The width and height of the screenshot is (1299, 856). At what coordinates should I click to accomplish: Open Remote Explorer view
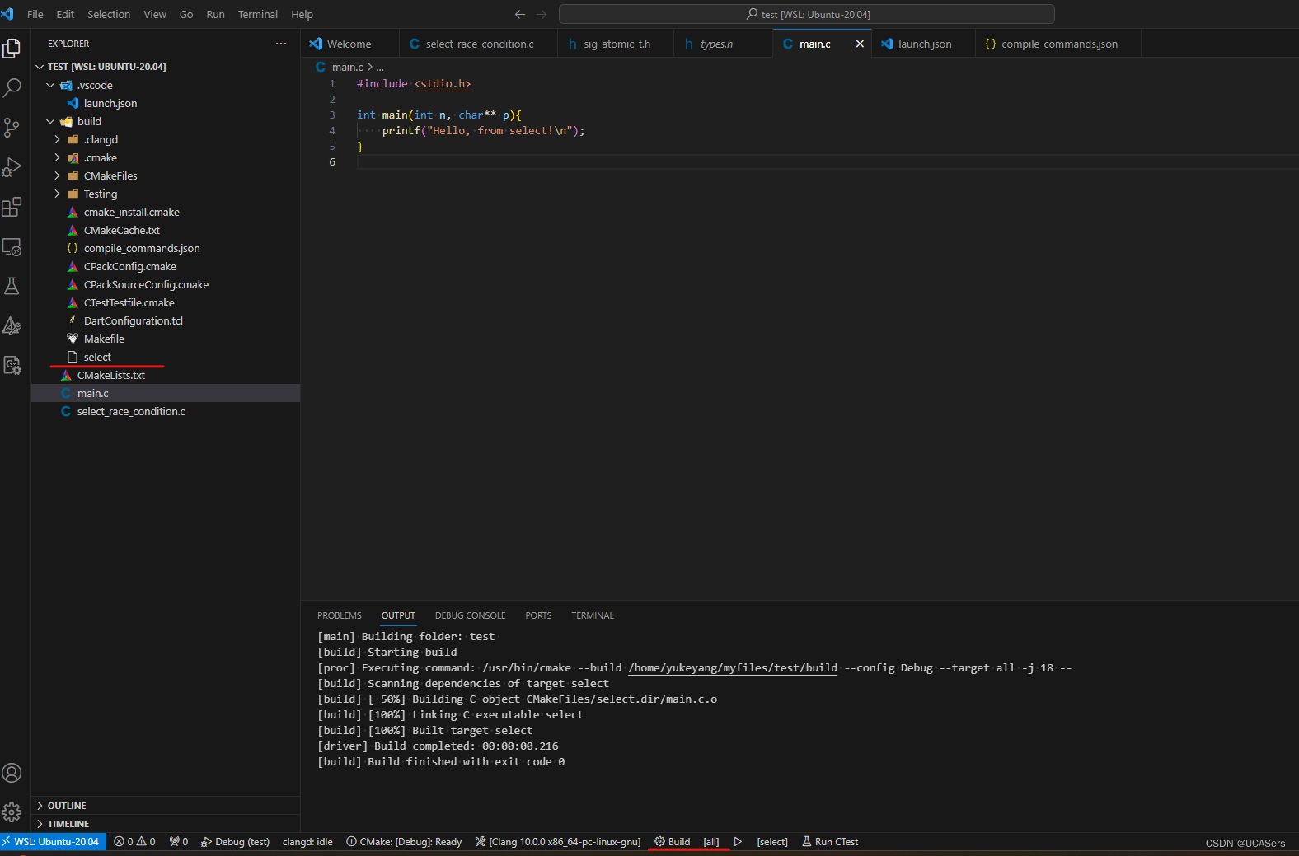point(12,246)
